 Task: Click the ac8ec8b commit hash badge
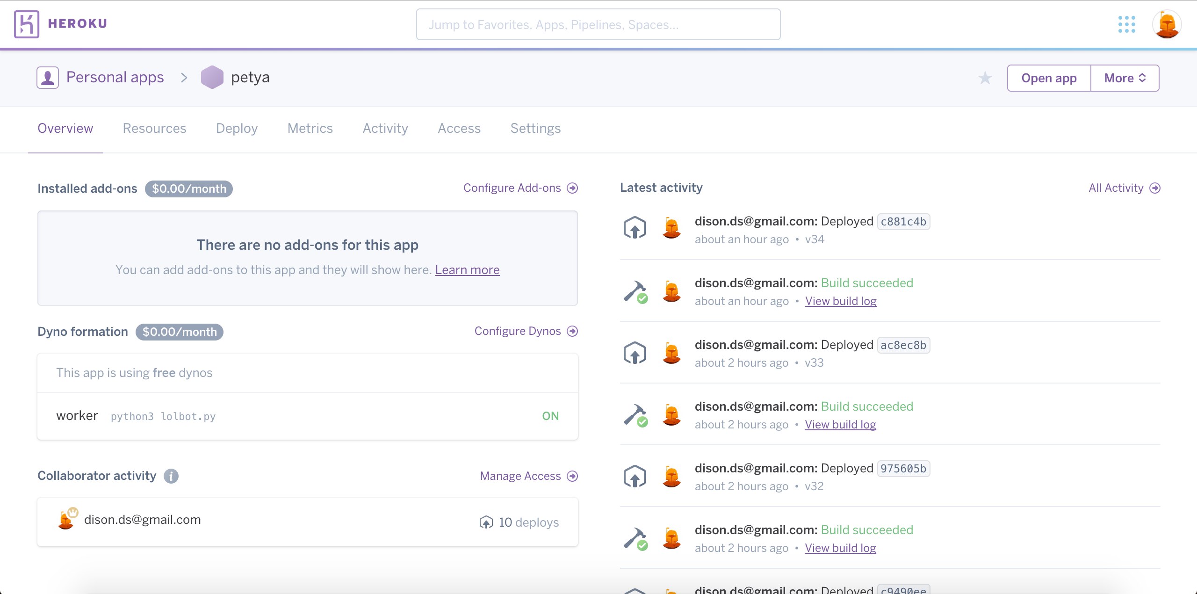tap(903, 345)
